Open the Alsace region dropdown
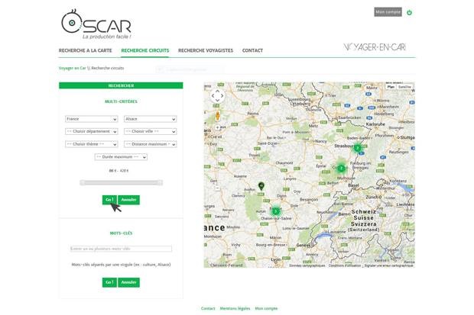The height and width of the screenshot is (315, 474). pos(151,119)
